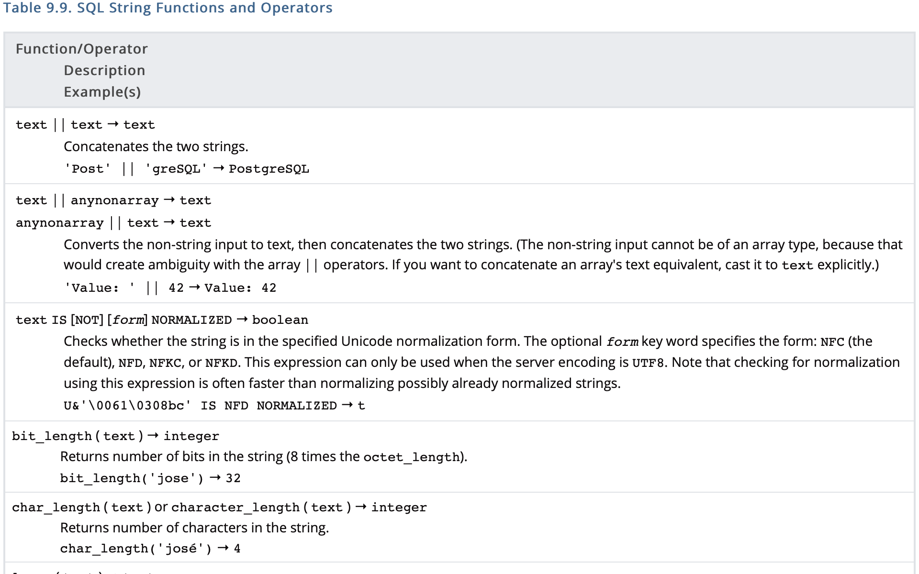
Task: Click the 'Post' || 'greSQL' example line
Action: click(186, 169)
